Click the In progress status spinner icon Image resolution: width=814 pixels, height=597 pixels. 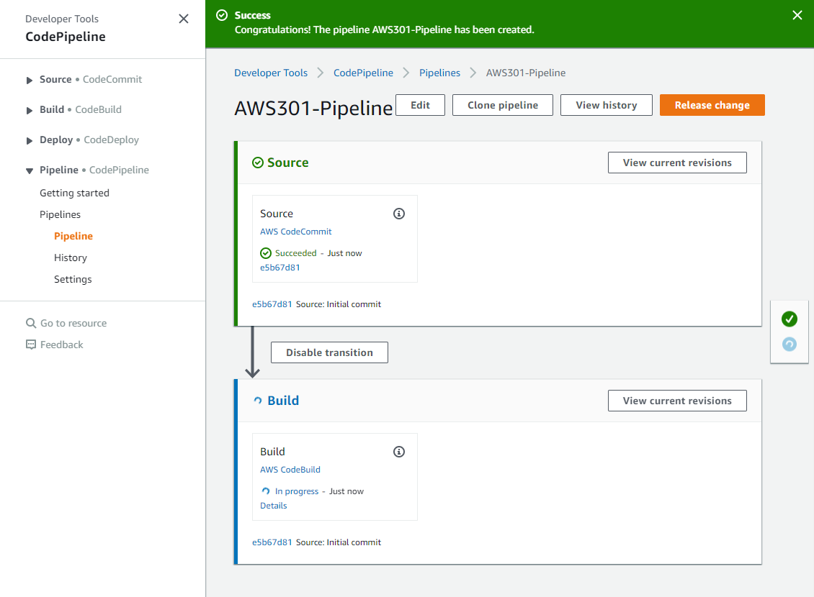click(266, 491)
